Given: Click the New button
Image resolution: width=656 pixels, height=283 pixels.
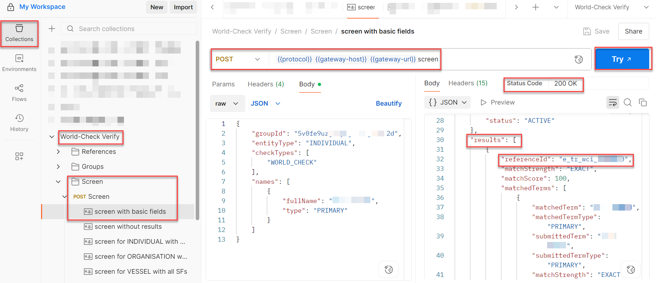Looking at the screenshot, I should [x=157, y=7].
